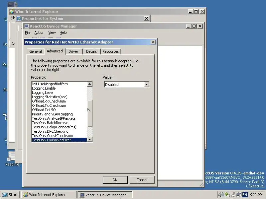The image size is (266, 199).
Task: Click the Properties for System title icon
Action: click(x=19, y=19)
